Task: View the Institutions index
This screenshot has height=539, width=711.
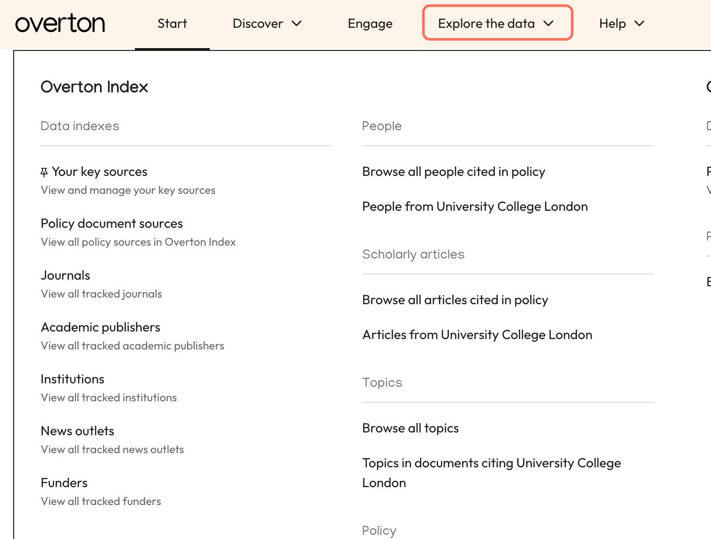Action: (73, 379)
